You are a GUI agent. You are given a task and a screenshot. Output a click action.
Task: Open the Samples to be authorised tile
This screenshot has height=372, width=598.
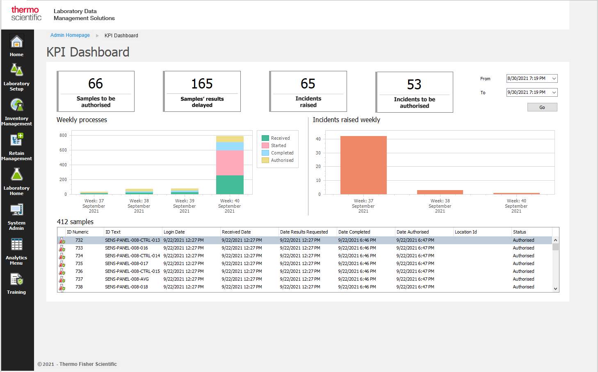coord(96,91)
